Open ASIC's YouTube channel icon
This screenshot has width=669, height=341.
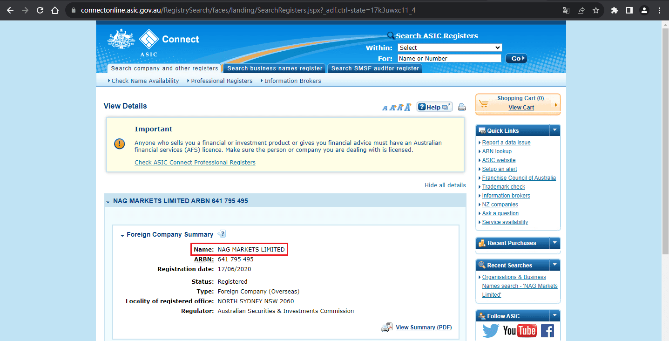[x=520, y=331]
